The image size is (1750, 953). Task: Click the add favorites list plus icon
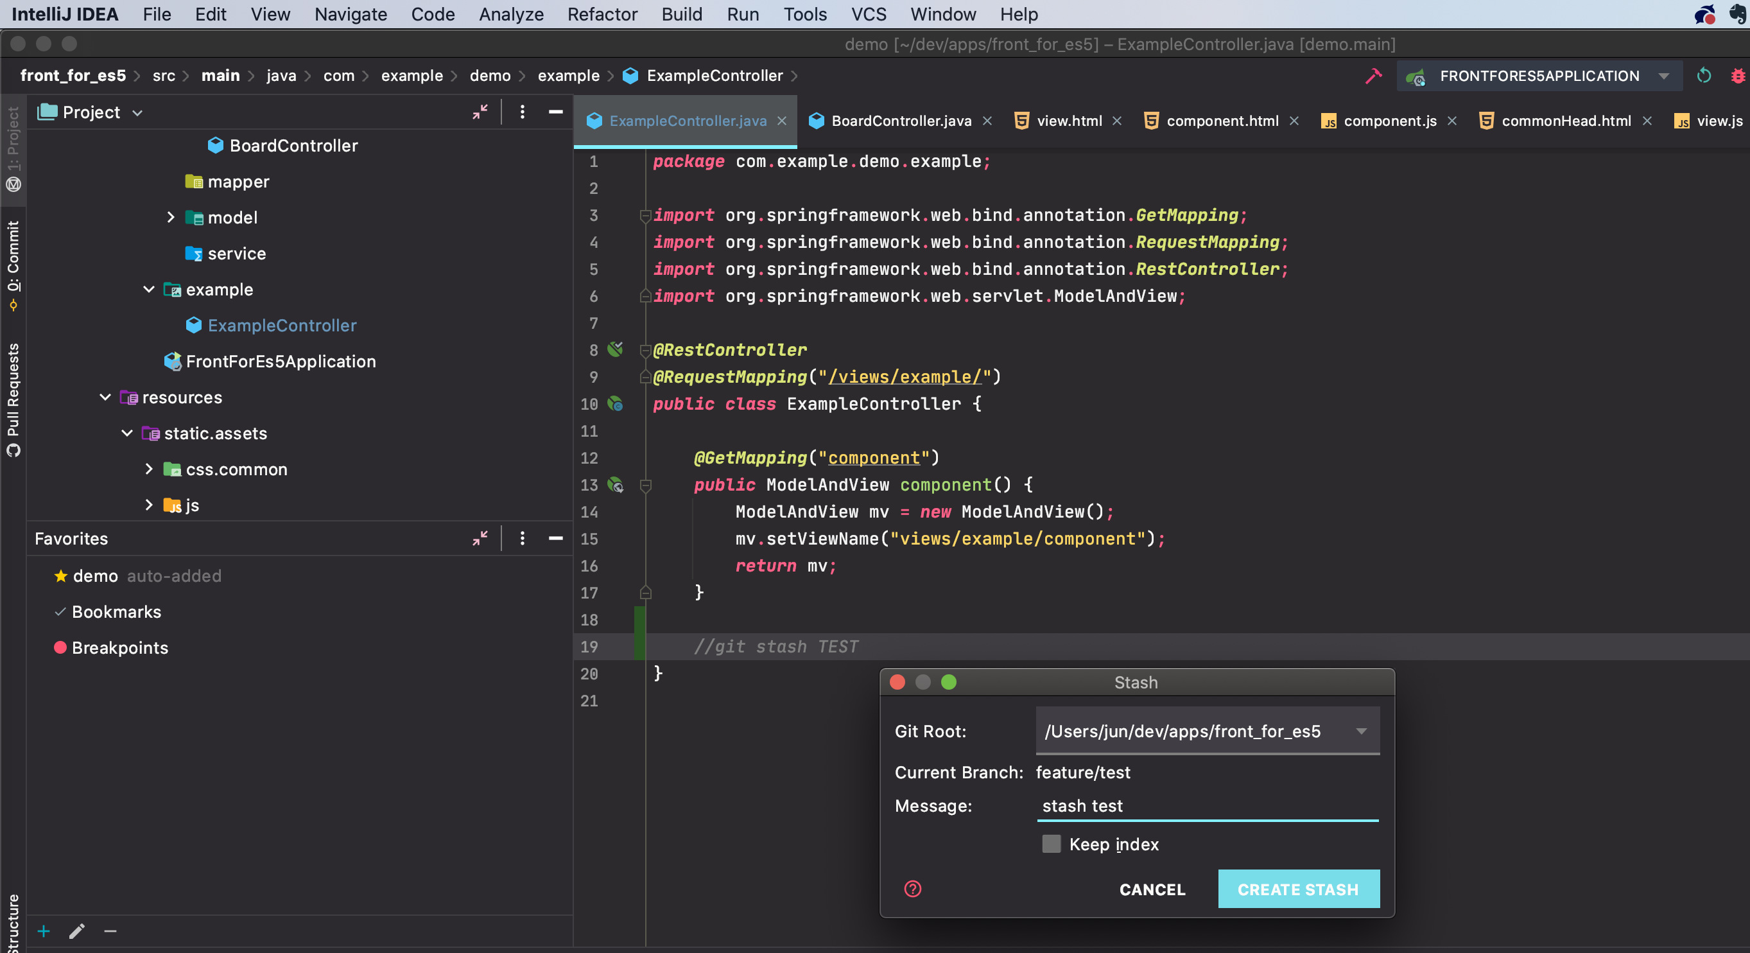pos(44,931)
